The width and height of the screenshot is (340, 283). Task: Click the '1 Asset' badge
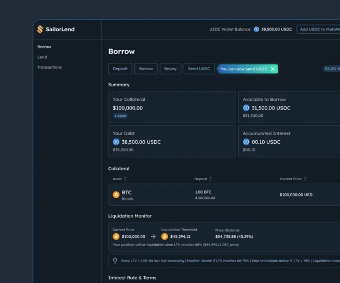(x=120, y=116)
